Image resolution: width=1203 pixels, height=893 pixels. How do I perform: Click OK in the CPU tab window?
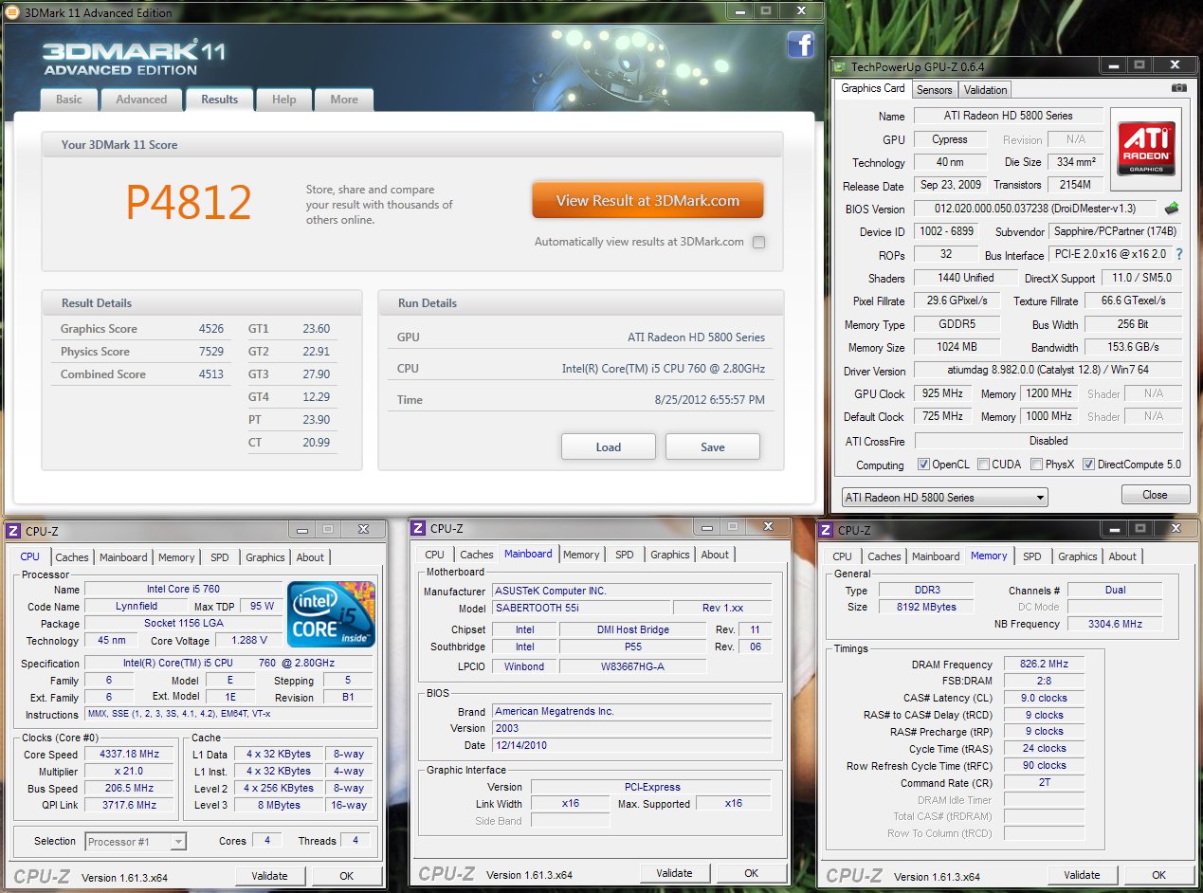346,876
